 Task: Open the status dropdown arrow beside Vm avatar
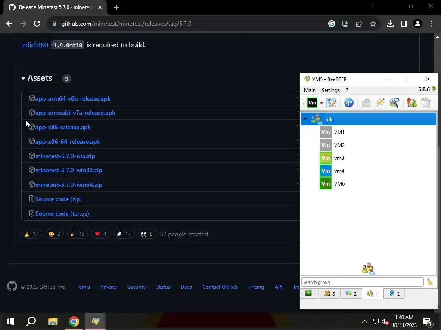click(321, 103)
